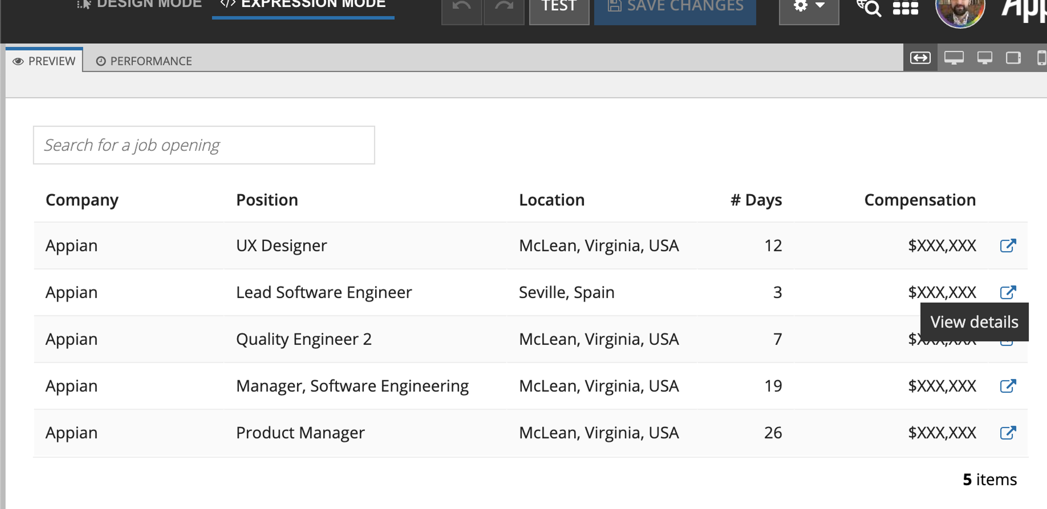The height and width of the screenshot is (509, 1047).
Task: Click the Manager, Software Engineering cell
Action: click(352, 386)
